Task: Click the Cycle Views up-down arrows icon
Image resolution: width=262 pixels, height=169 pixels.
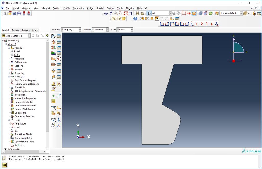Action: point(131,13)
